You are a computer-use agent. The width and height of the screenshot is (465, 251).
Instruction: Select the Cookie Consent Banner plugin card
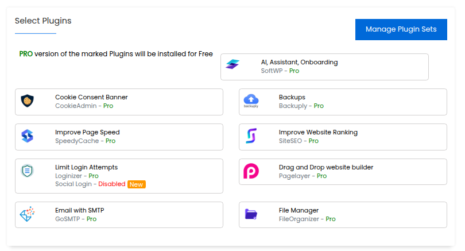[x=119, y=102]
